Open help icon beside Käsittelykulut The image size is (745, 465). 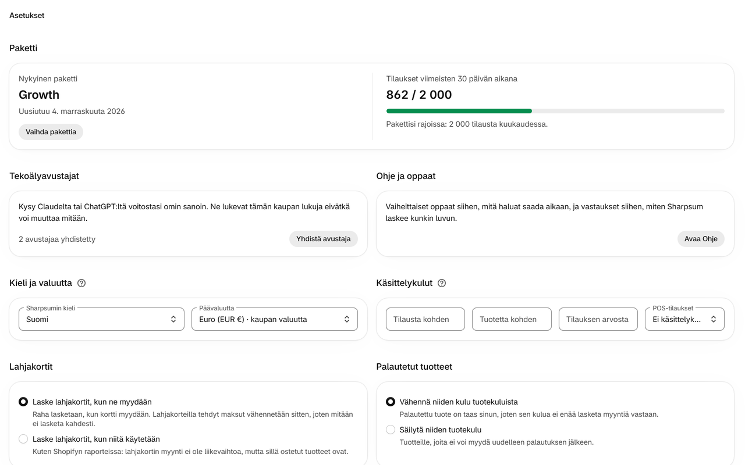point(442,283)
